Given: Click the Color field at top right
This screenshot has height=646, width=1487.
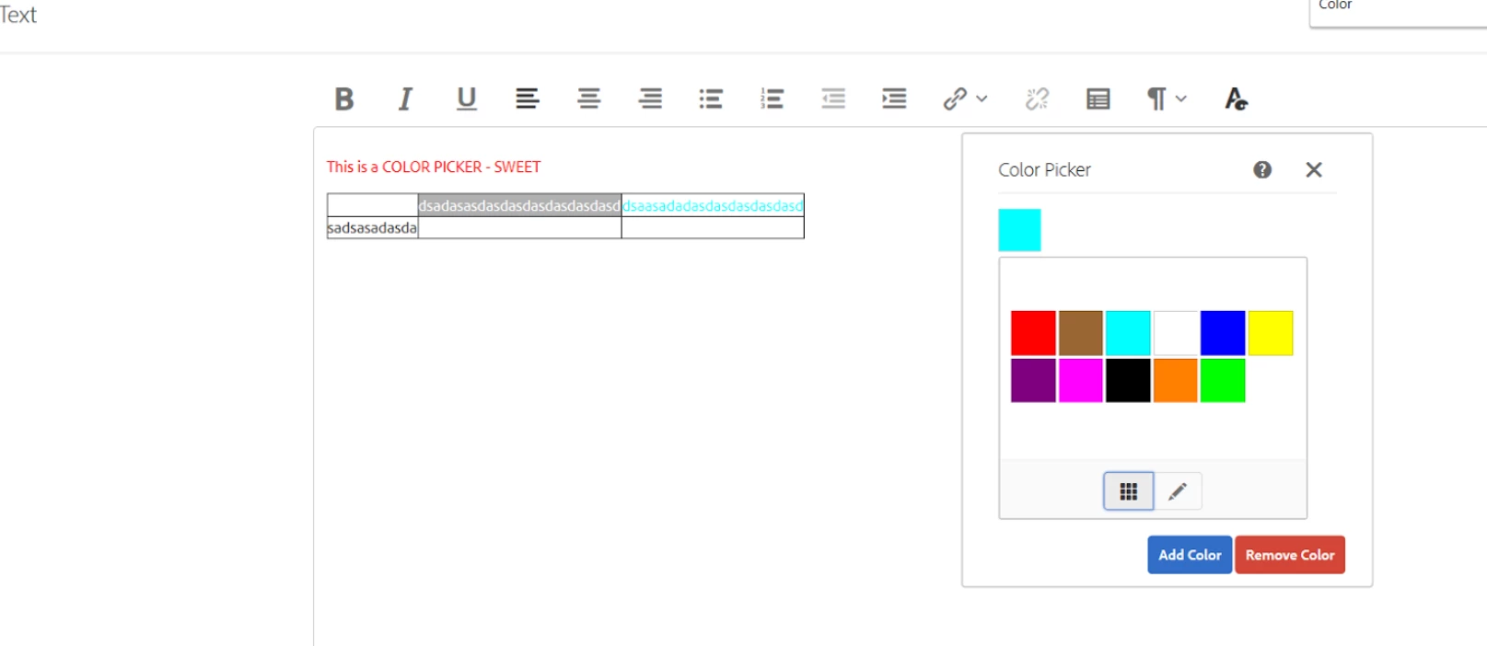Looking at the screenshot, I should (1398, 11).
